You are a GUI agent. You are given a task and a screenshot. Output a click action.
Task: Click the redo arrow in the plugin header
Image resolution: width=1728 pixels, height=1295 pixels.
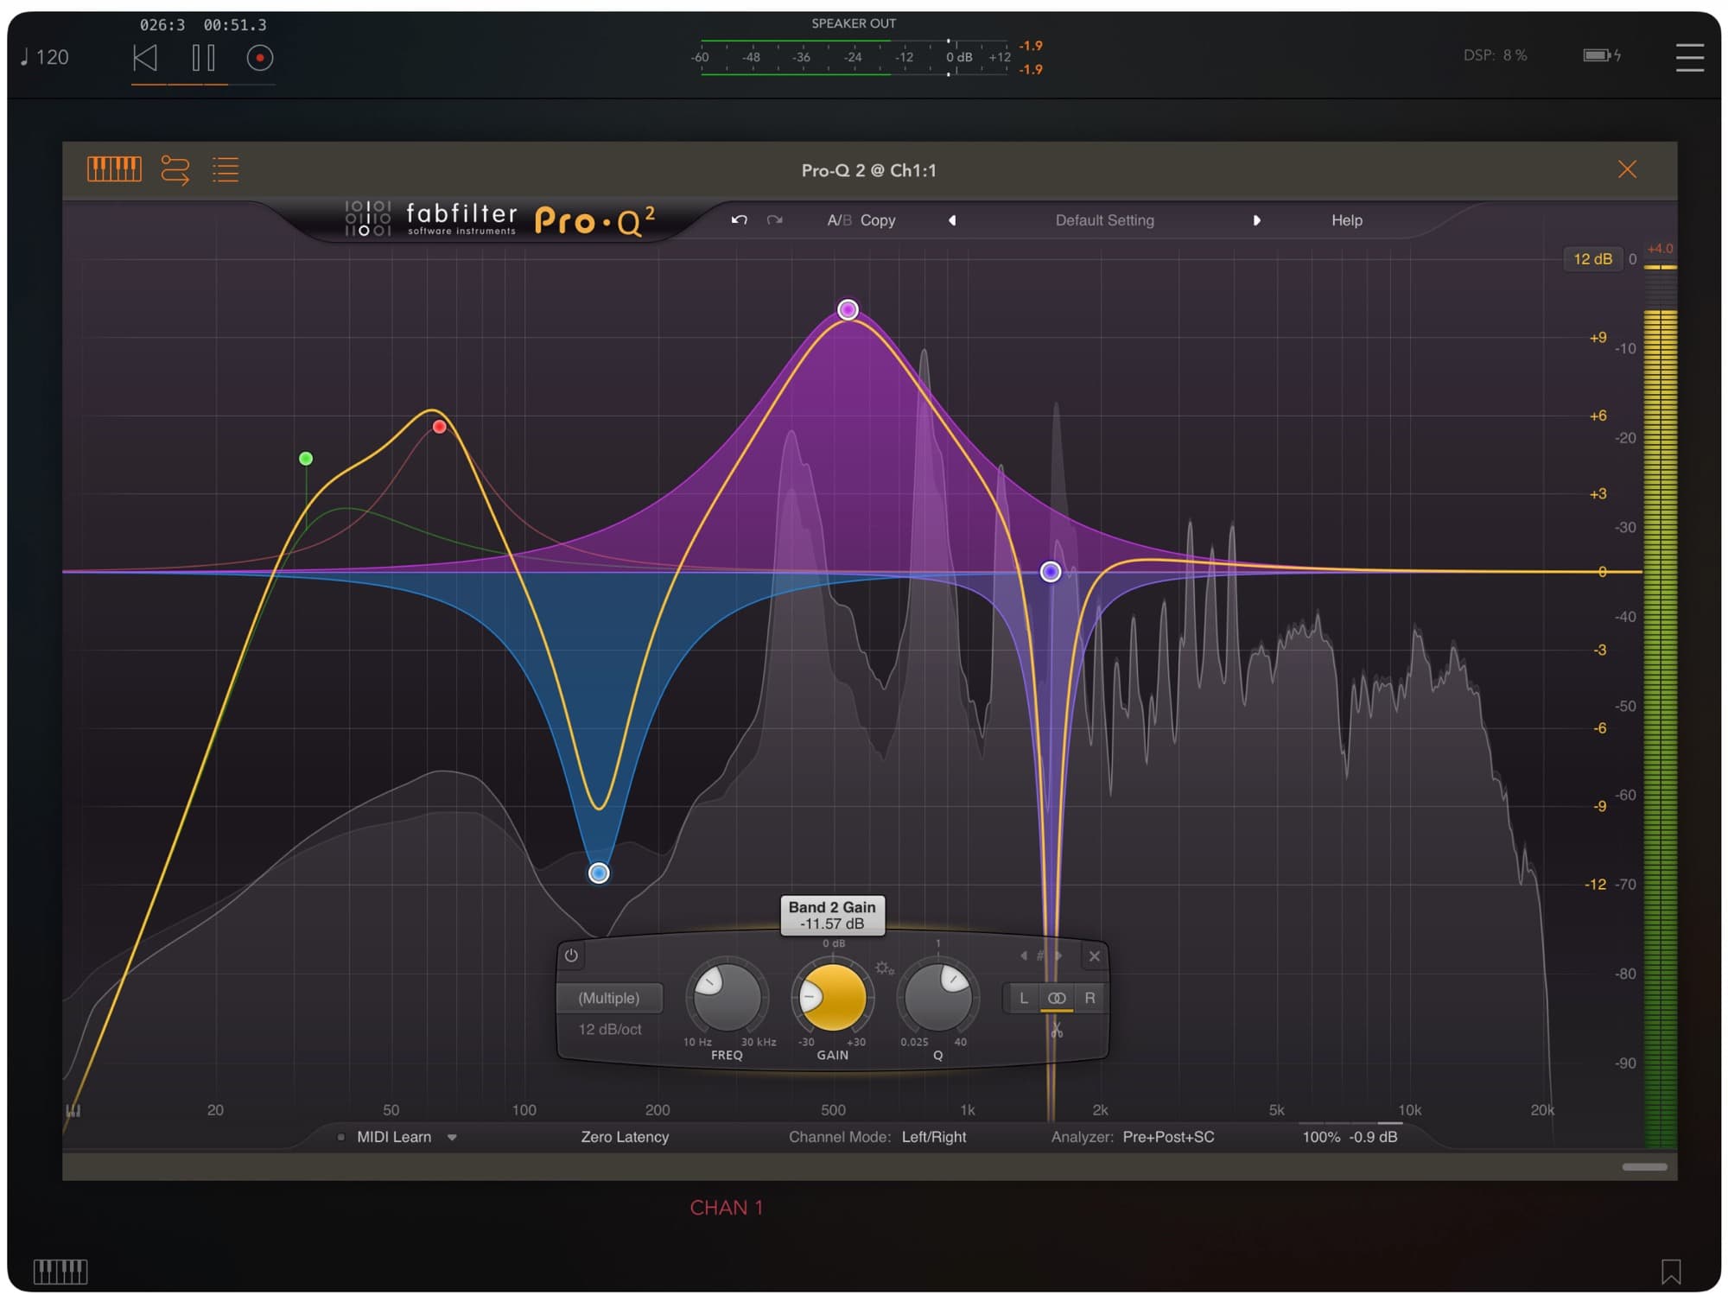coord(775,220)
